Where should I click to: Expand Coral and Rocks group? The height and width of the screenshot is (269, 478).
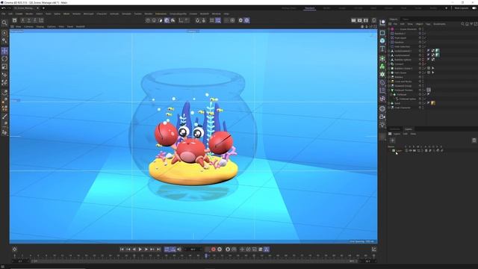click(x=389, y=81)
